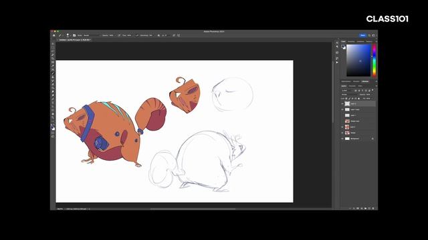Open the Brush tool preset picker in options bar
This screenshot has height=240, width=428.
[x=60, y=35]
